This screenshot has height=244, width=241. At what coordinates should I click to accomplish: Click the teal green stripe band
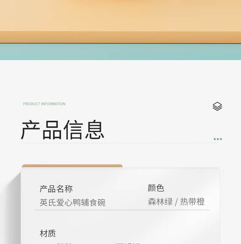(120, 52)
